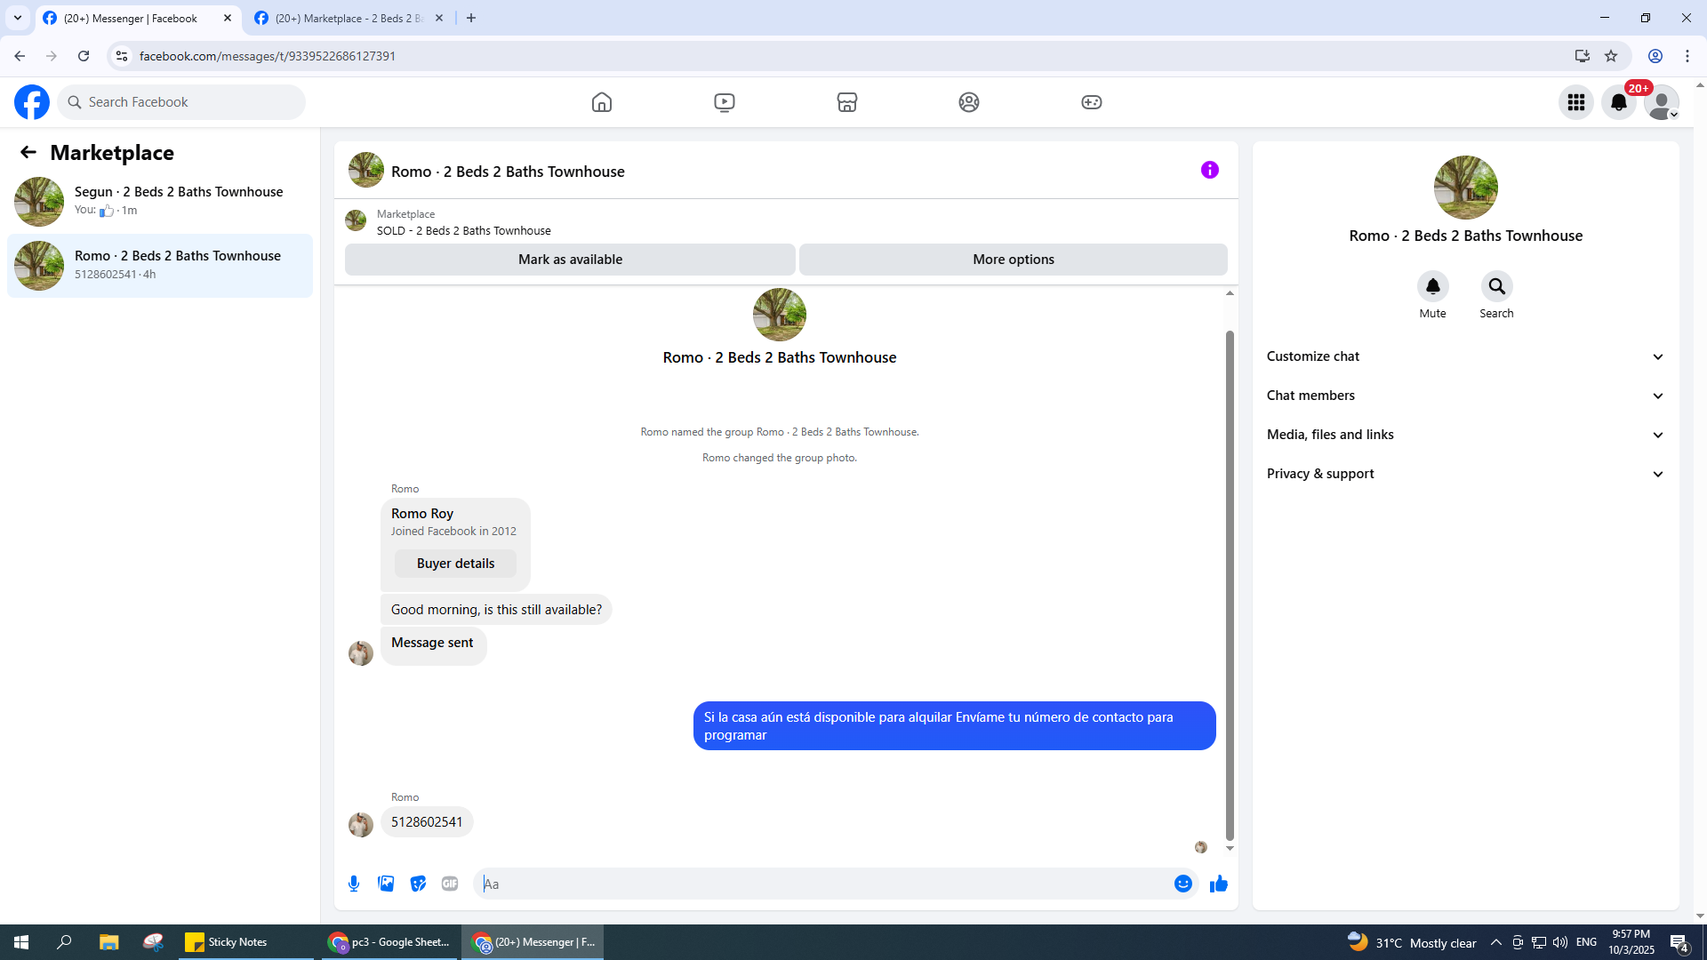Click the message scroll up arrow
The image size is (1707, 960).
(x=1230, y=293)
